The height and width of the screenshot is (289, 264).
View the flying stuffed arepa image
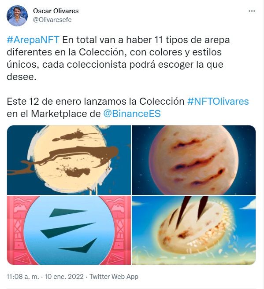point(193,230)
